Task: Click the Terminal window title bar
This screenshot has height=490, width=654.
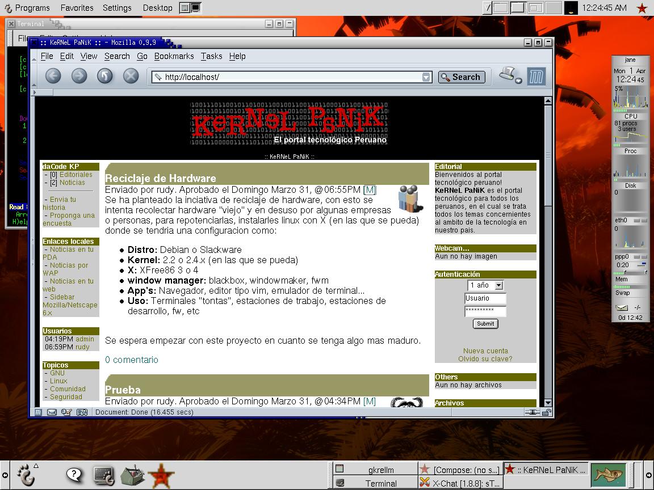Action: (x=150, y=24)
